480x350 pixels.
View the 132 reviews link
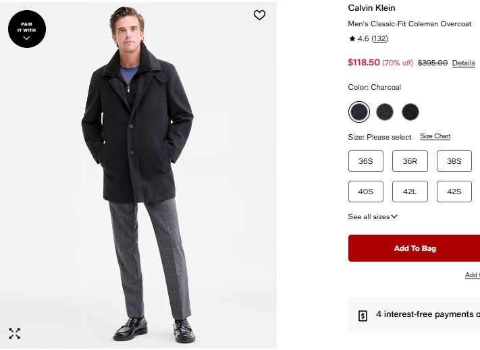tap(379, 39)
